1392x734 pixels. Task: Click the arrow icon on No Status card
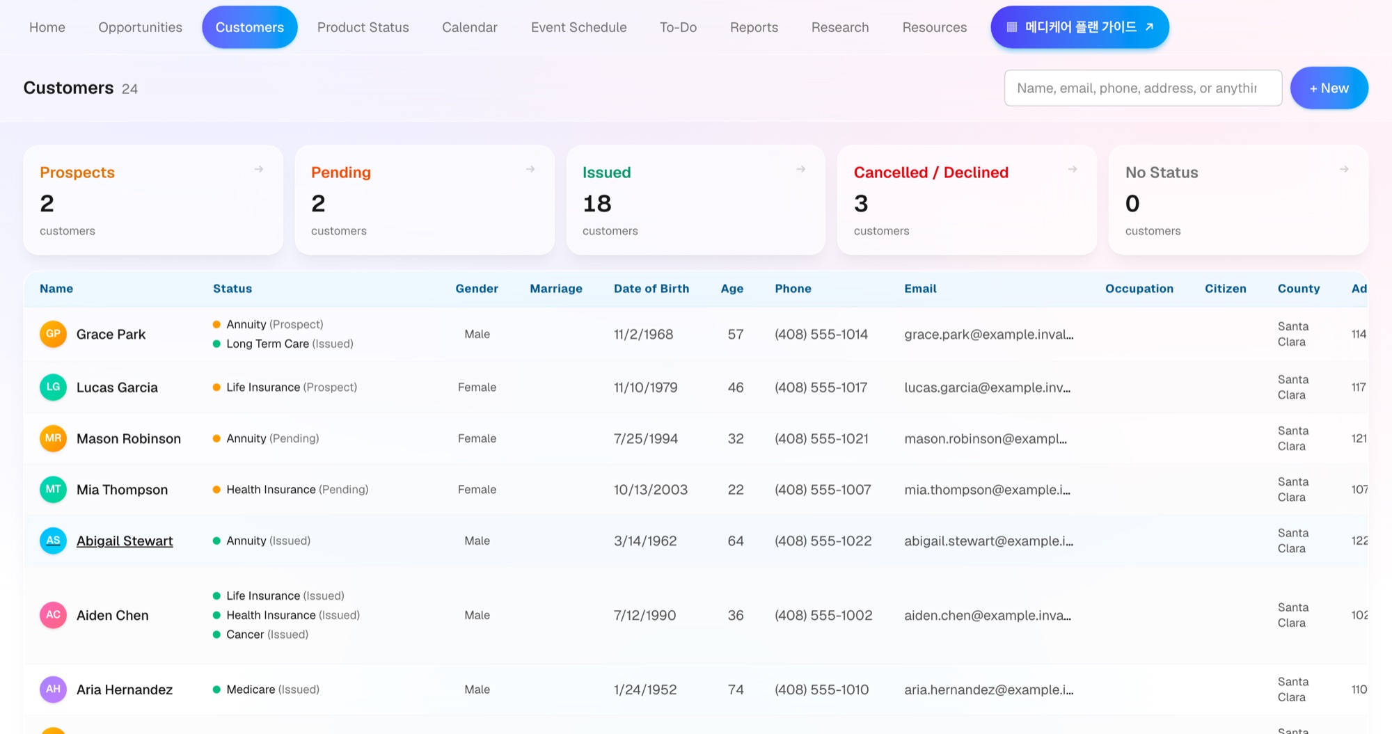point(1344,169)
